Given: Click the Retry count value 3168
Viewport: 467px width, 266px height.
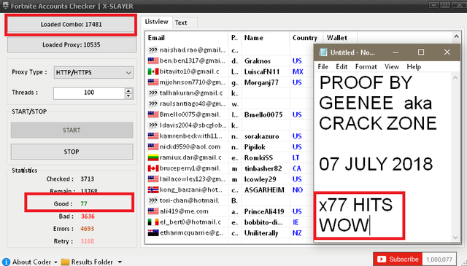Looking at the screenshot, I should point(87,241).
